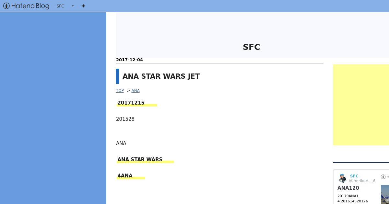Viewport: 389px width, 204px height.
Task: Click the ANA STAR WARS subheading
Action: (x=140, y=160)
